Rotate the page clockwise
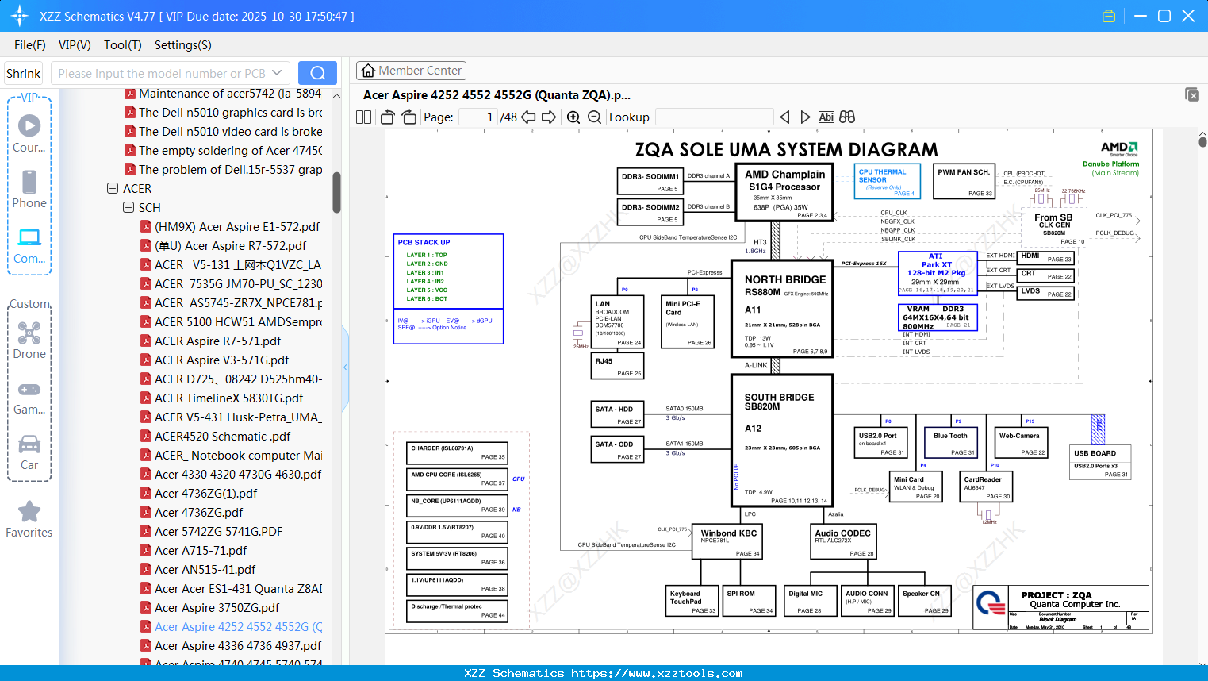Viewport: 1208px width, 681px height. (x=409, y=117)
